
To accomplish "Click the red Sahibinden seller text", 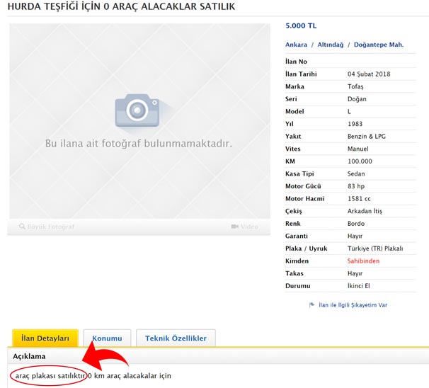I will point(363,261).
